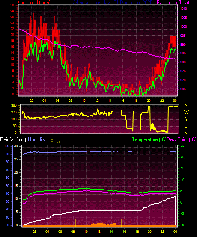The width and height of the screenshot is (197, 237).
Task: Click the W compass label
Action: [186, 112]
